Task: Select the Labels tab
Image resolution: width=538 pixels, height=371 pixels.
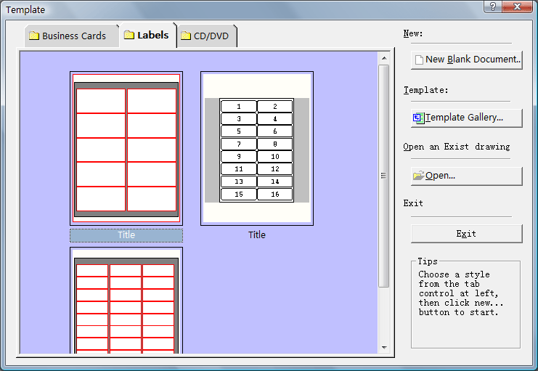Action: point(148,35)
